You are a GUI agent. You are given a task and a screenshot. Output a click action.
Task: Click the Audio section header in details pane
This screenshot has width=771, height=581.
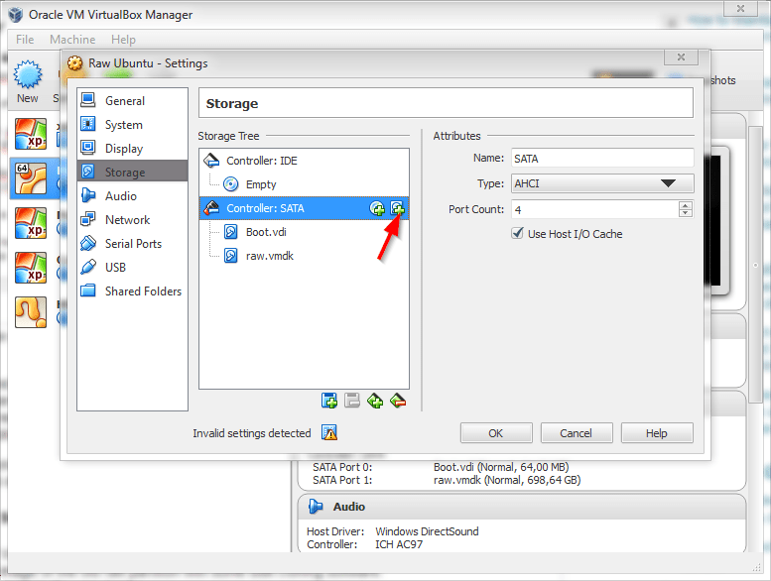pyautogui.click(x=521, y=507)
